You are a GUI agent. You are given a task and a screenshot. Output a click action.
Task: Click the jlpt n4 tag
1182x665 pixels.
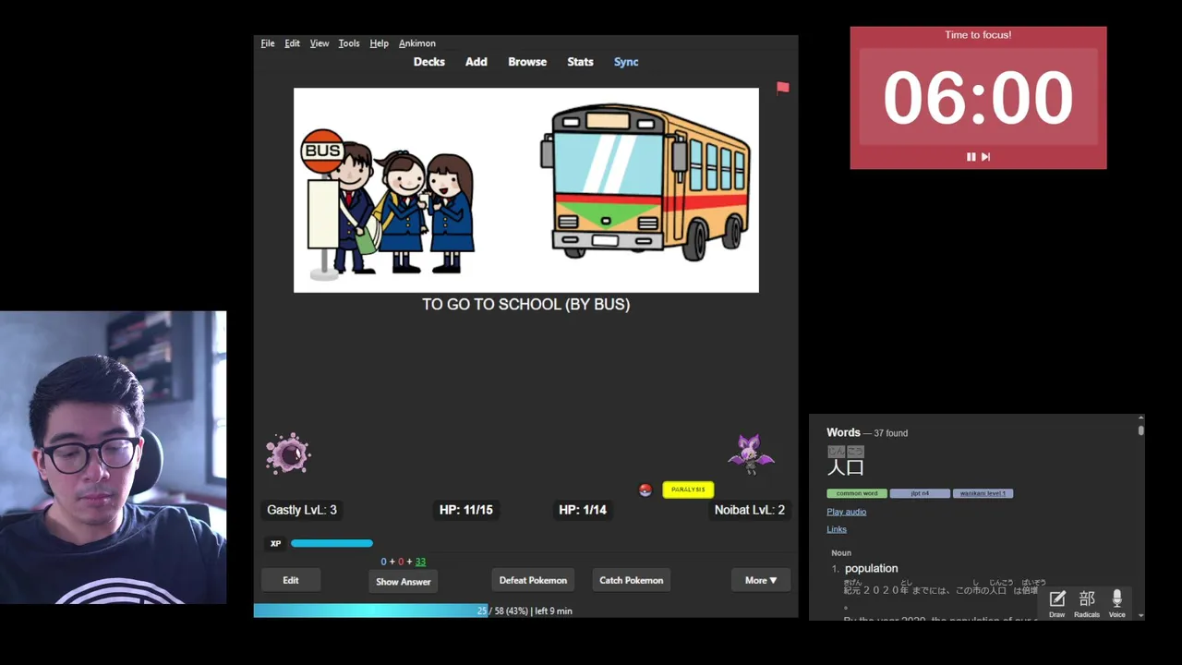pyautogui.click(x=920, y=493)
